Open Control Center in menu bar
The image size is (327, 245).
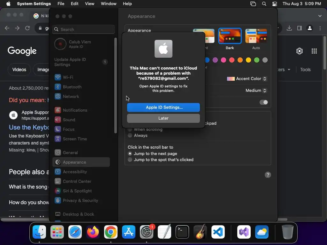click(275, 4)
